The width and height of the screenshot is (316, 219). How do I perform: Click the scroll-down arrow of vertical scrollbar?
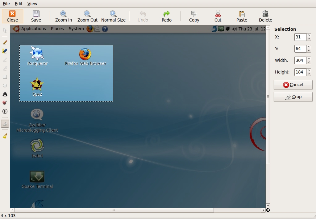tap(268, 205)
